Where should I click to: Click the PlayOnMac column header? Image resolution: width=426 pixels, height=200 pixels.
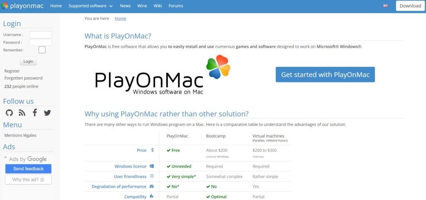(177, 136)
